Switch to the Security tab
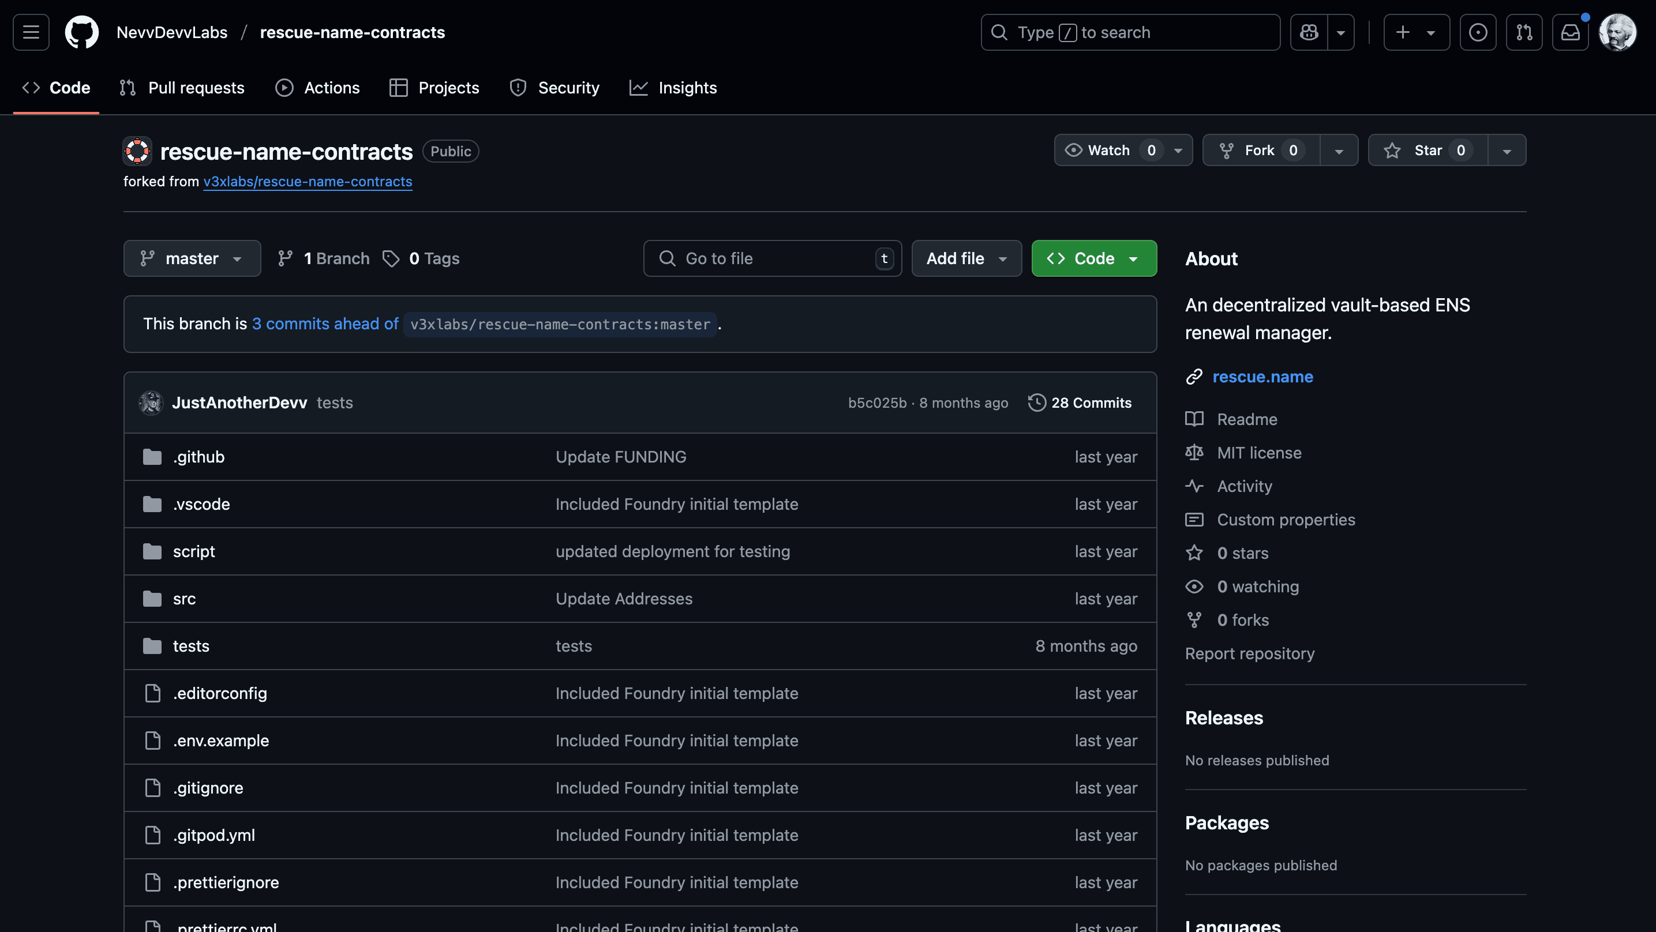Image resolution: width=1656 pixels, height=932 pixels. click(x=555, y=88)
